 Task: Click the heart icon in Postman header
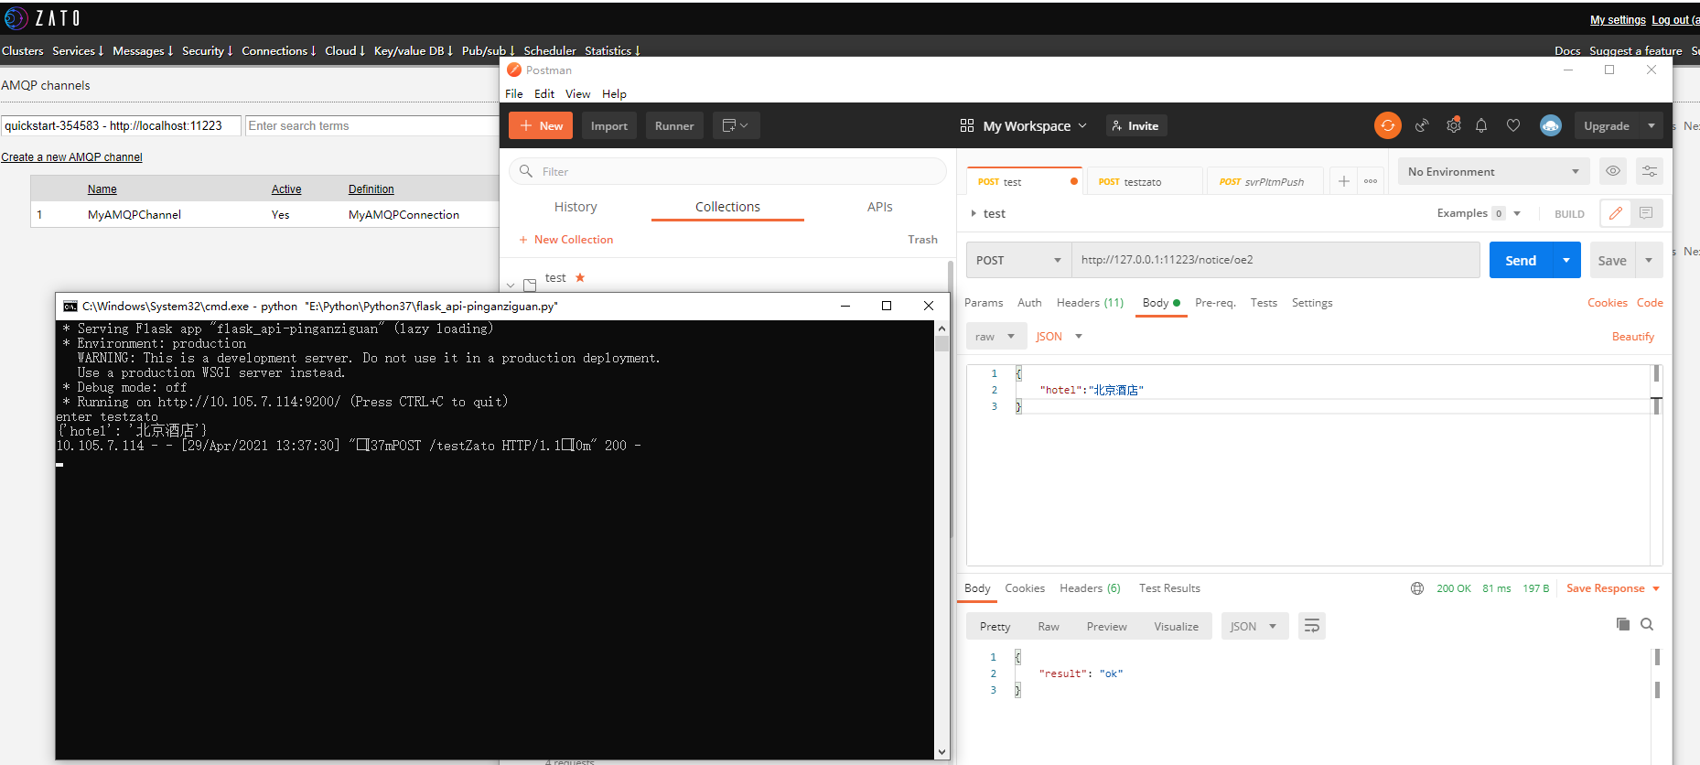click(x=1513, y=125)
